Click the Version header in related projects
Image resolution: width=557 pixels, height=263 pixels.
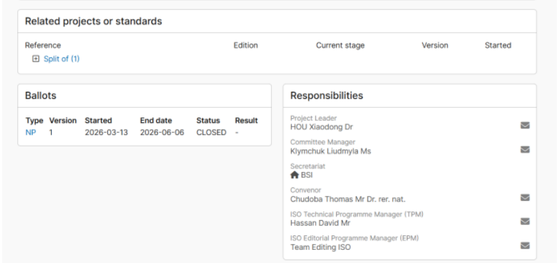tap(435, 46)
